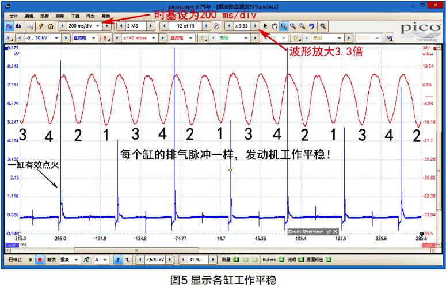Screen dimensions: 446x290
Task: Click the yellow trigger marker diamond
Action: coord(230,170)
